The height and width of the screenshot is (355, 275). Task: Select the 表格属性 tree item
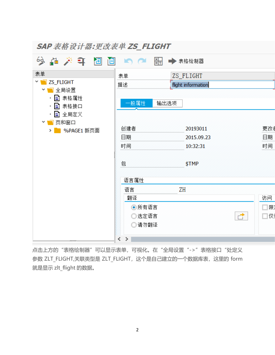pos(72,98)
